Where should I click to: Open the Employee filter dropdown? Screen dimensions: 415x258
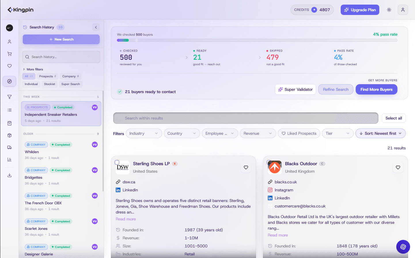(x=220, y=133)
